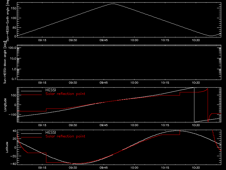Click the 10.0 tick on the Moon angle plot
The height and width of the screenshot is (170, 226).
(x=13, y=59)
